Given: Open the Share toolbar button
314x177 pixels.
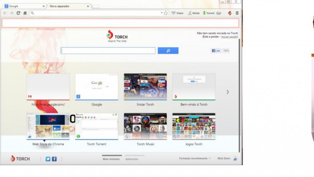Looking at the screenshot, I should click(x=177, y=13).
